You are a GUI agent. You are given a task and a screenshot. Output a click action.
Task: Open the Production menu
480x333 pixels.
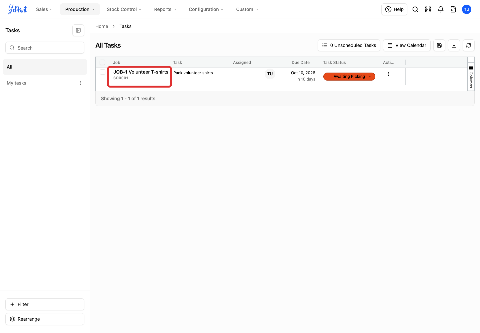tap(80, 9)
